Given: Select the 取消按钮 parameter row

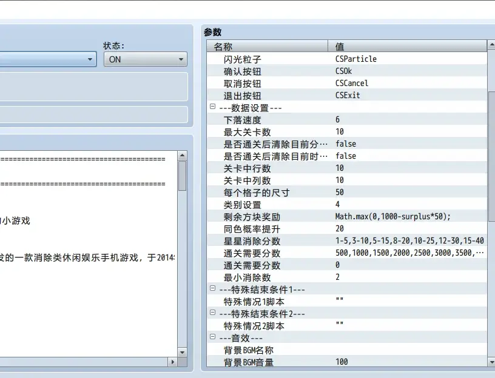Looking at the screenshot, I should coord(347,83).
